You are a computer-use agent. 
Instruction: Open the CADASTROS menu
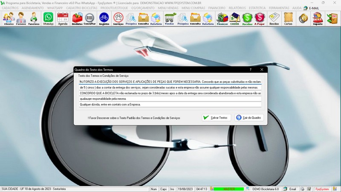[x=10, y=8]
